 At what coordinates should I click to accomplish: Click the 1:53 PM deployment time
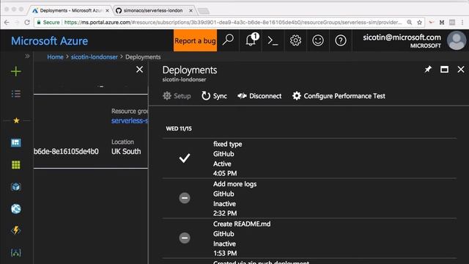(225, 253)
